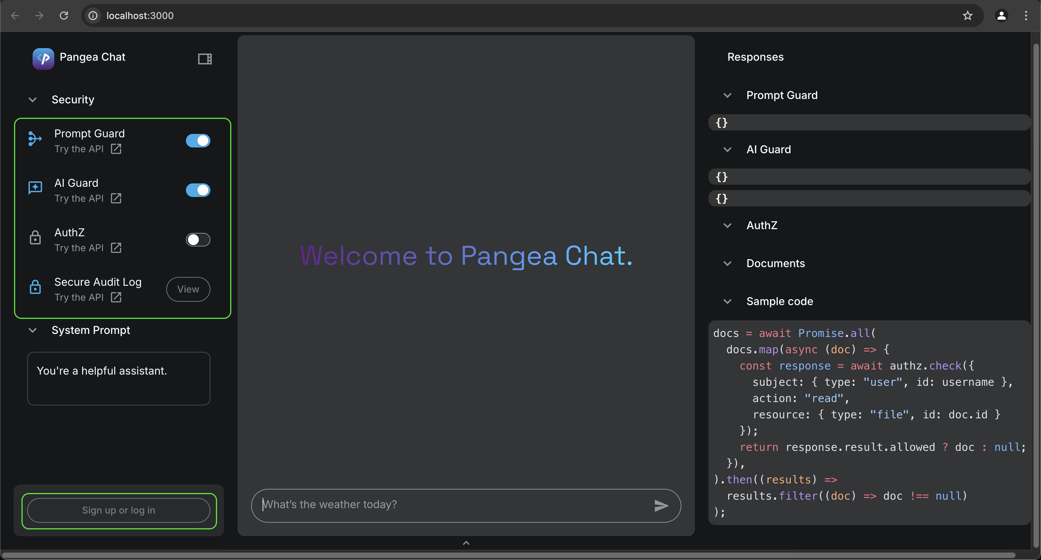Collapse the AuthZ responses chevron
Image resolution: width=1041 pixels, height=560 pixels.
pyautogui.click(x=727, y=226)
